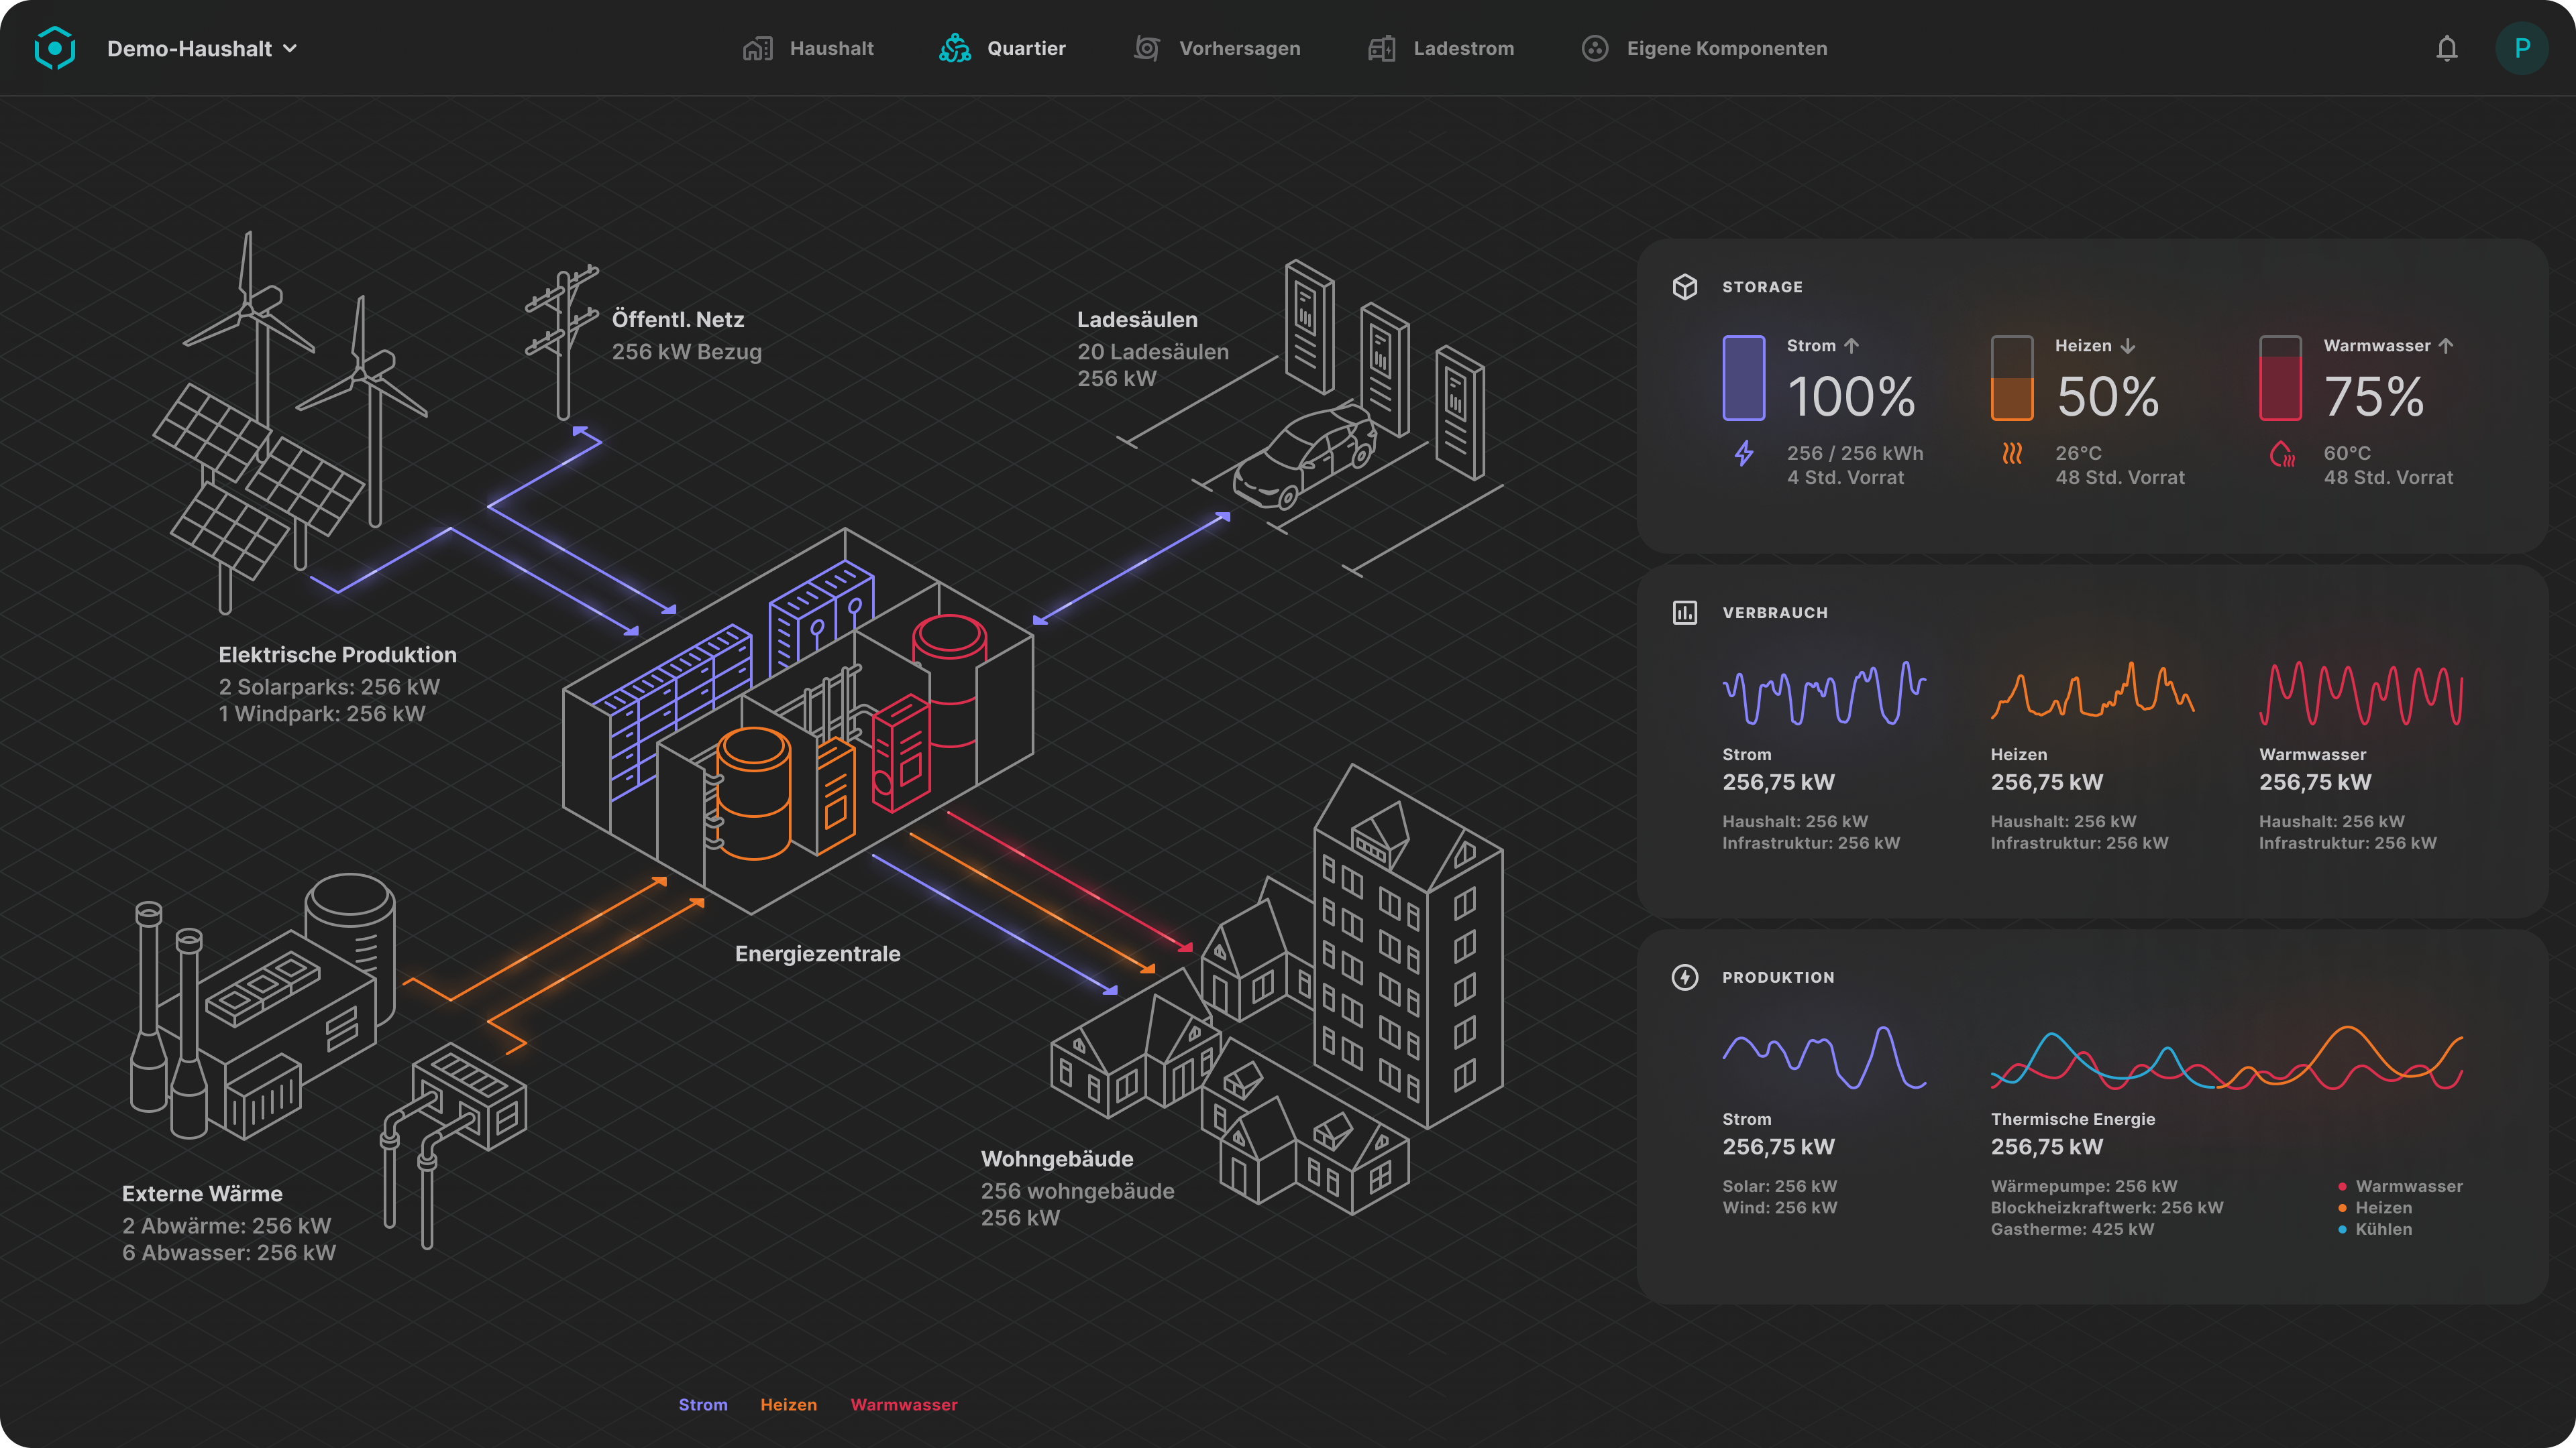The width and height of the screenshot is (2576, 1448).
Task: Click the '6 Abwasser: 256 kW' text
Action: pos(229,1253)
